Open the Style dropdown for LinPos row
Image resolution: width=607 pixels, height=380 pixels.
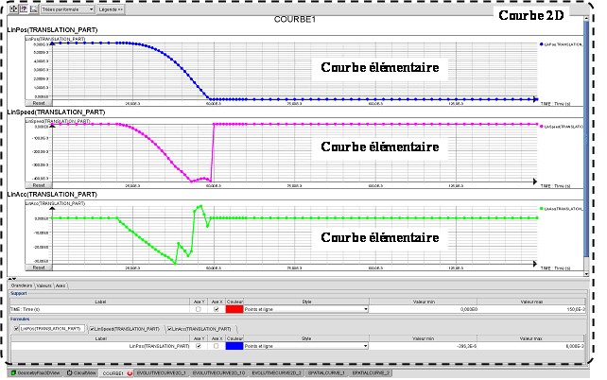point(364,347)
